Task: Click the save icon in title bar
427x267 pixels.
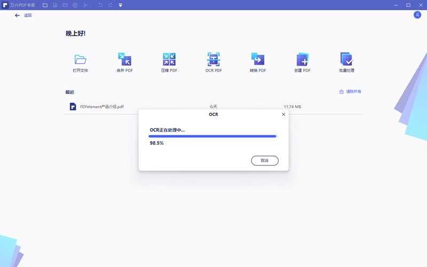Action: 55,5
